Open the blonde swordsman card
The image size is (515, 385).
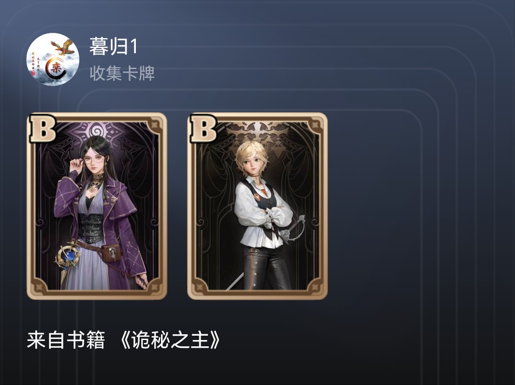(x=257, y=206)
